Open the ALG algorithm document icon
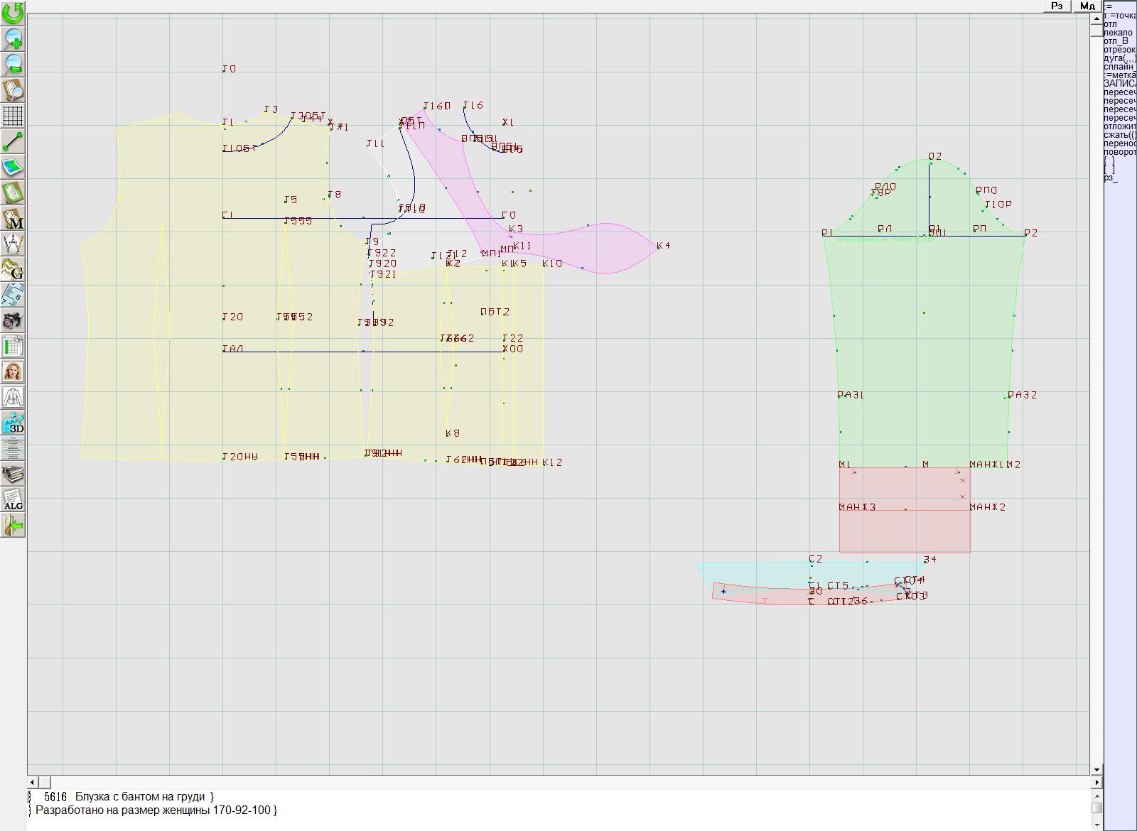This screenshot has width=1137, height=831. [13, 499]
